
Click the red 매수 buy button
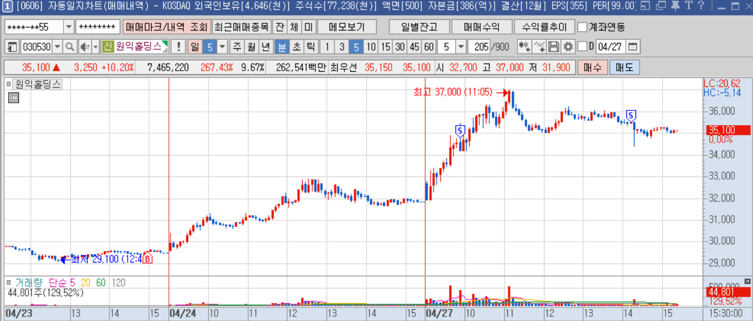[x=592, y=67]
